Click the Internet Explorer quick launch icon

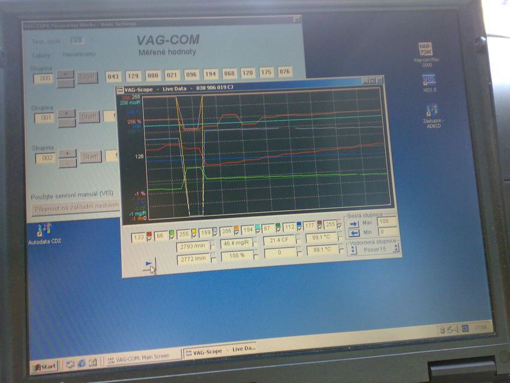(x=82, y=363)
